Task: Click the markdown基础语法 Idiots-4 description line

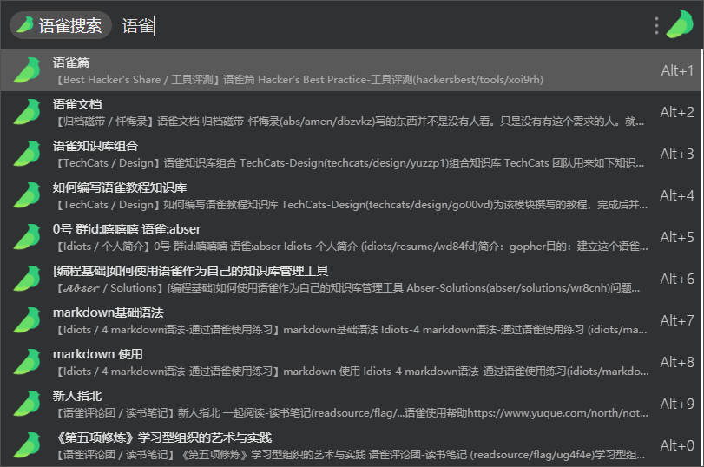Action: (x=352, y=330)
